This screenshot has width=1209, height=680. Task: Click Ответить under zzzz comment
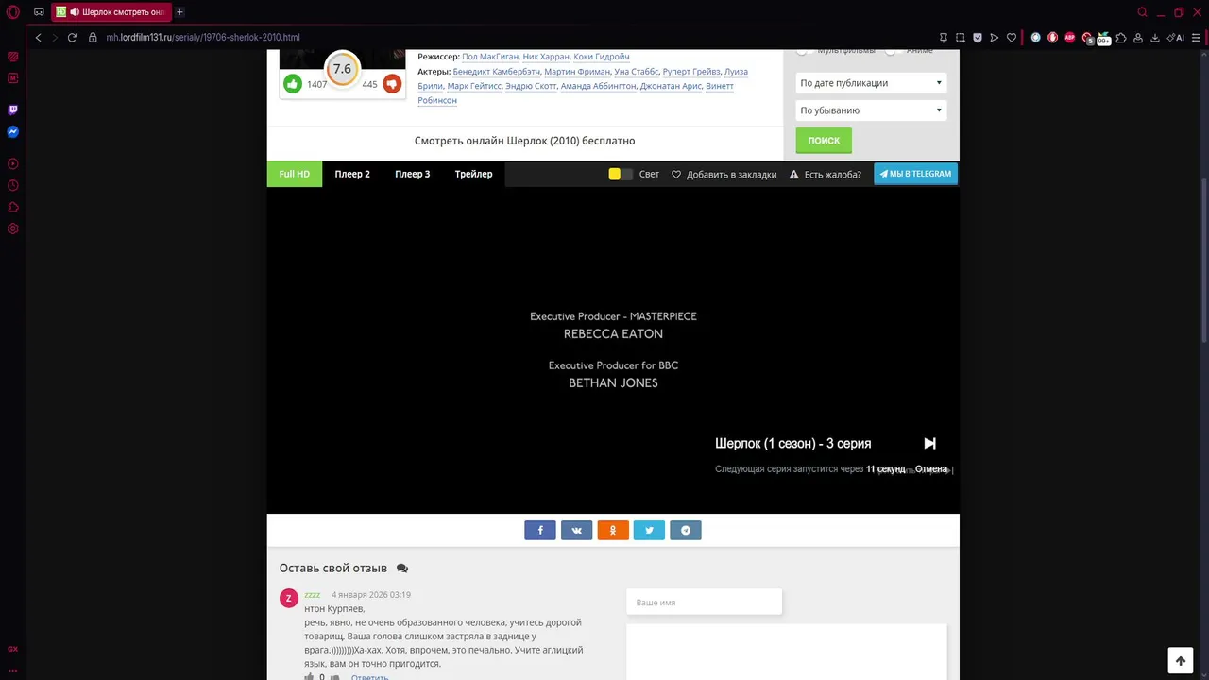[x=369, y=677]
